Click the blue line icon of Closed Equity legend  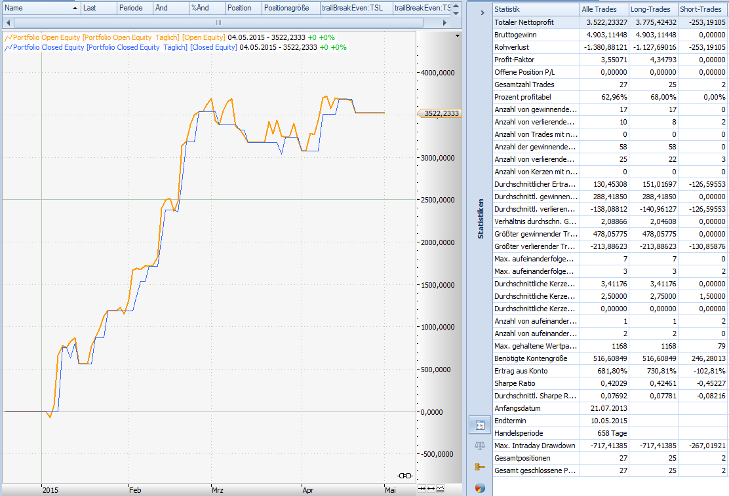9,47
